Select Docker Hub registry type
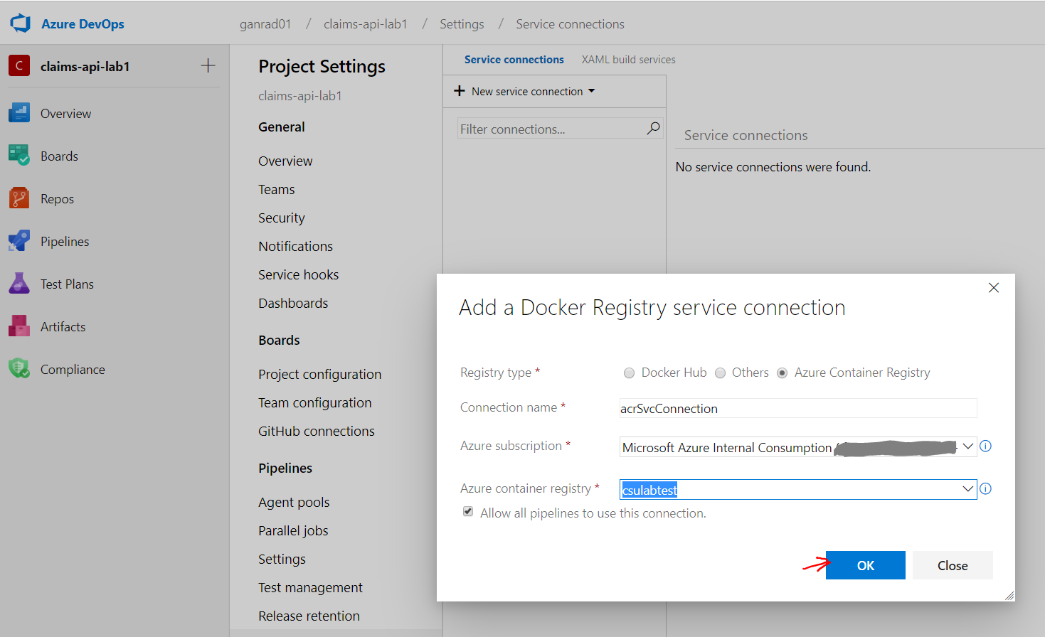1045x637 pixels. click(629, 373)
